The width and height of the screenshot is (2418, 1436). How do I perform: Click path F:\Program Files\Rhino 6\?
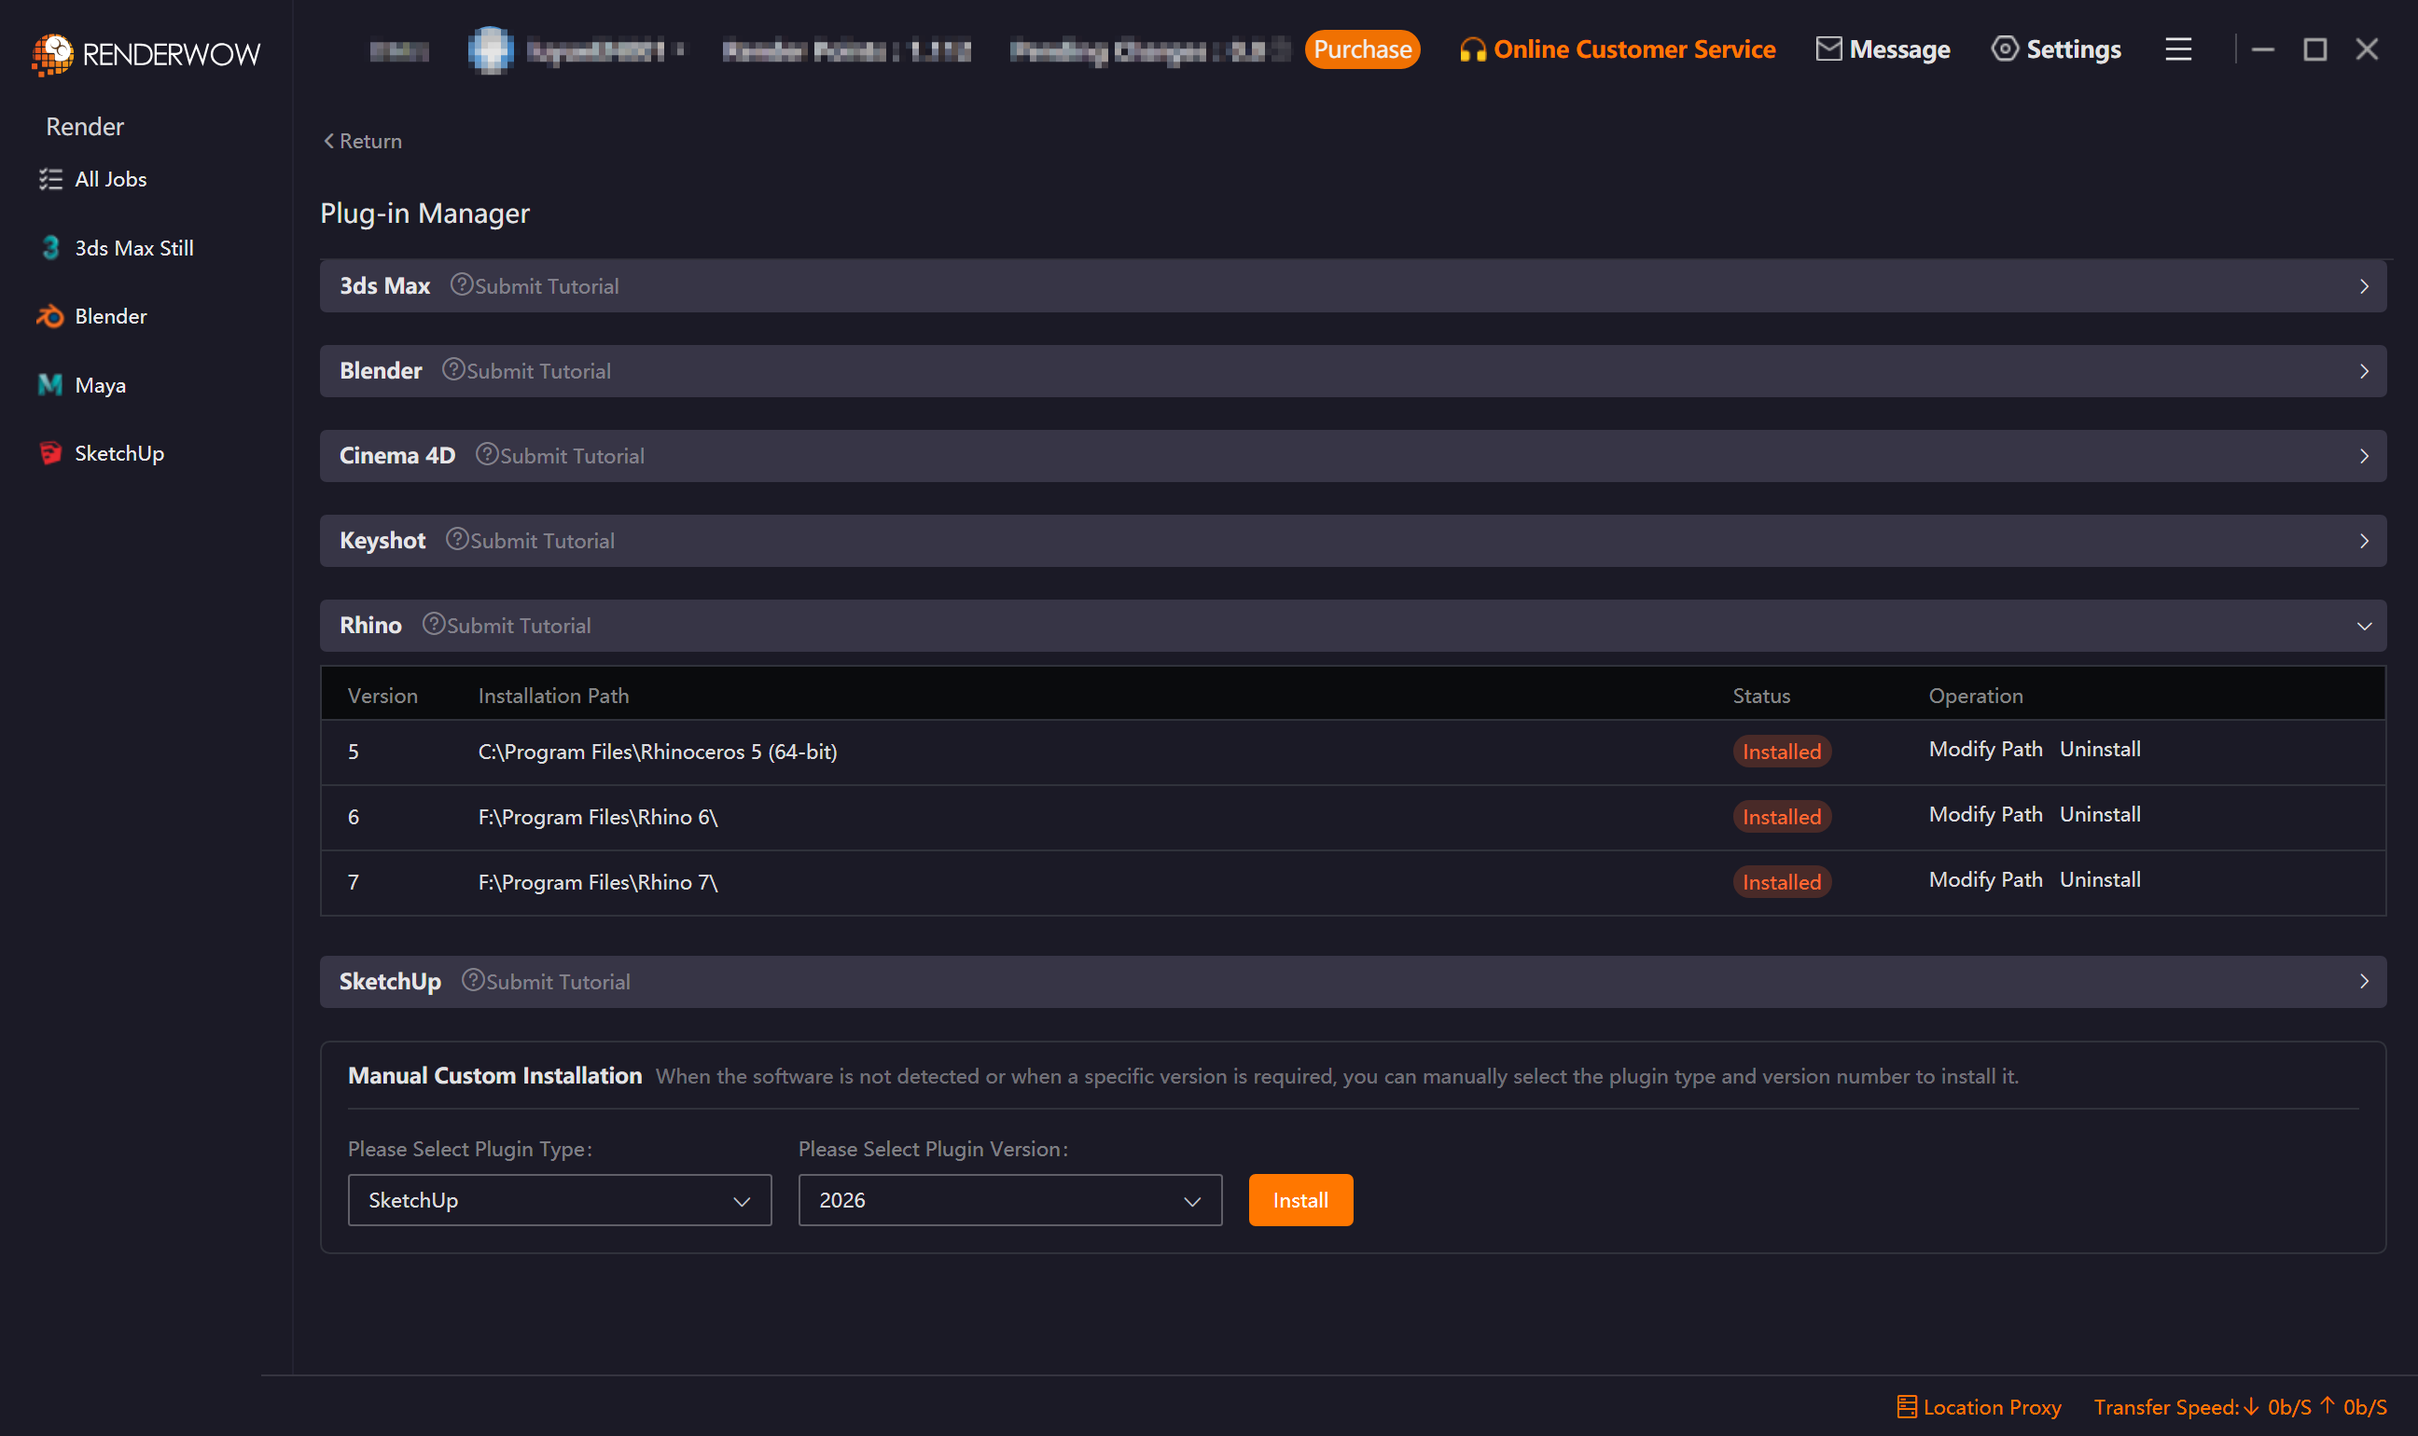click(597, 817)
